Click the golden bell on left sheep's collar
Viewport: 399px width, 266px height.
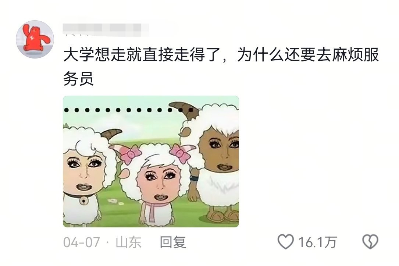click(x=83, y=200)
